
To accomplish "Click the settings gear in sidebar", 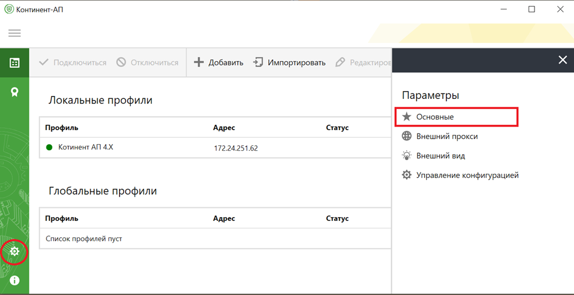I will click(x=15, y=252).
